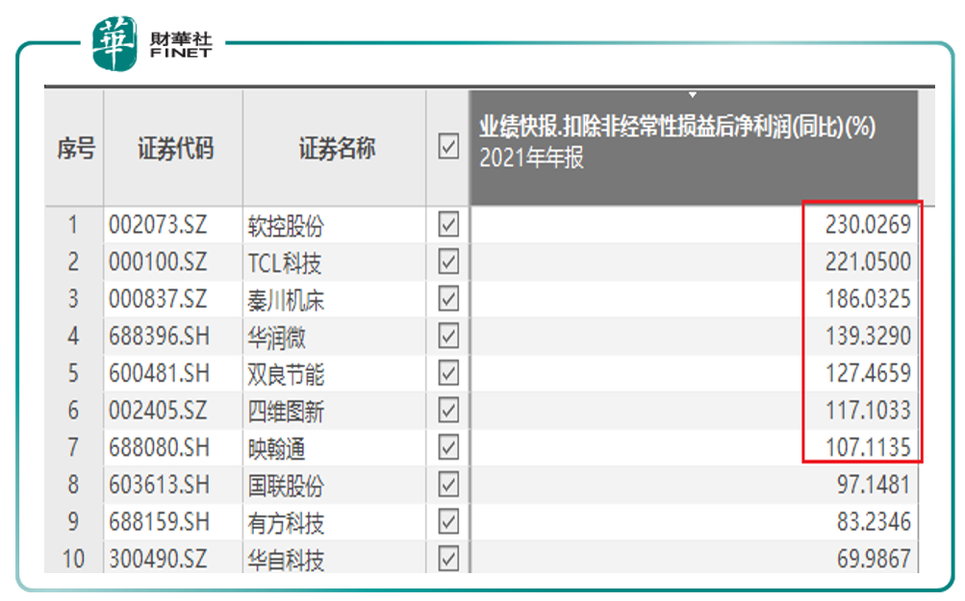Select stock code 300490.SZ
Screen dimensions: 965x601
tap(158, 559)
